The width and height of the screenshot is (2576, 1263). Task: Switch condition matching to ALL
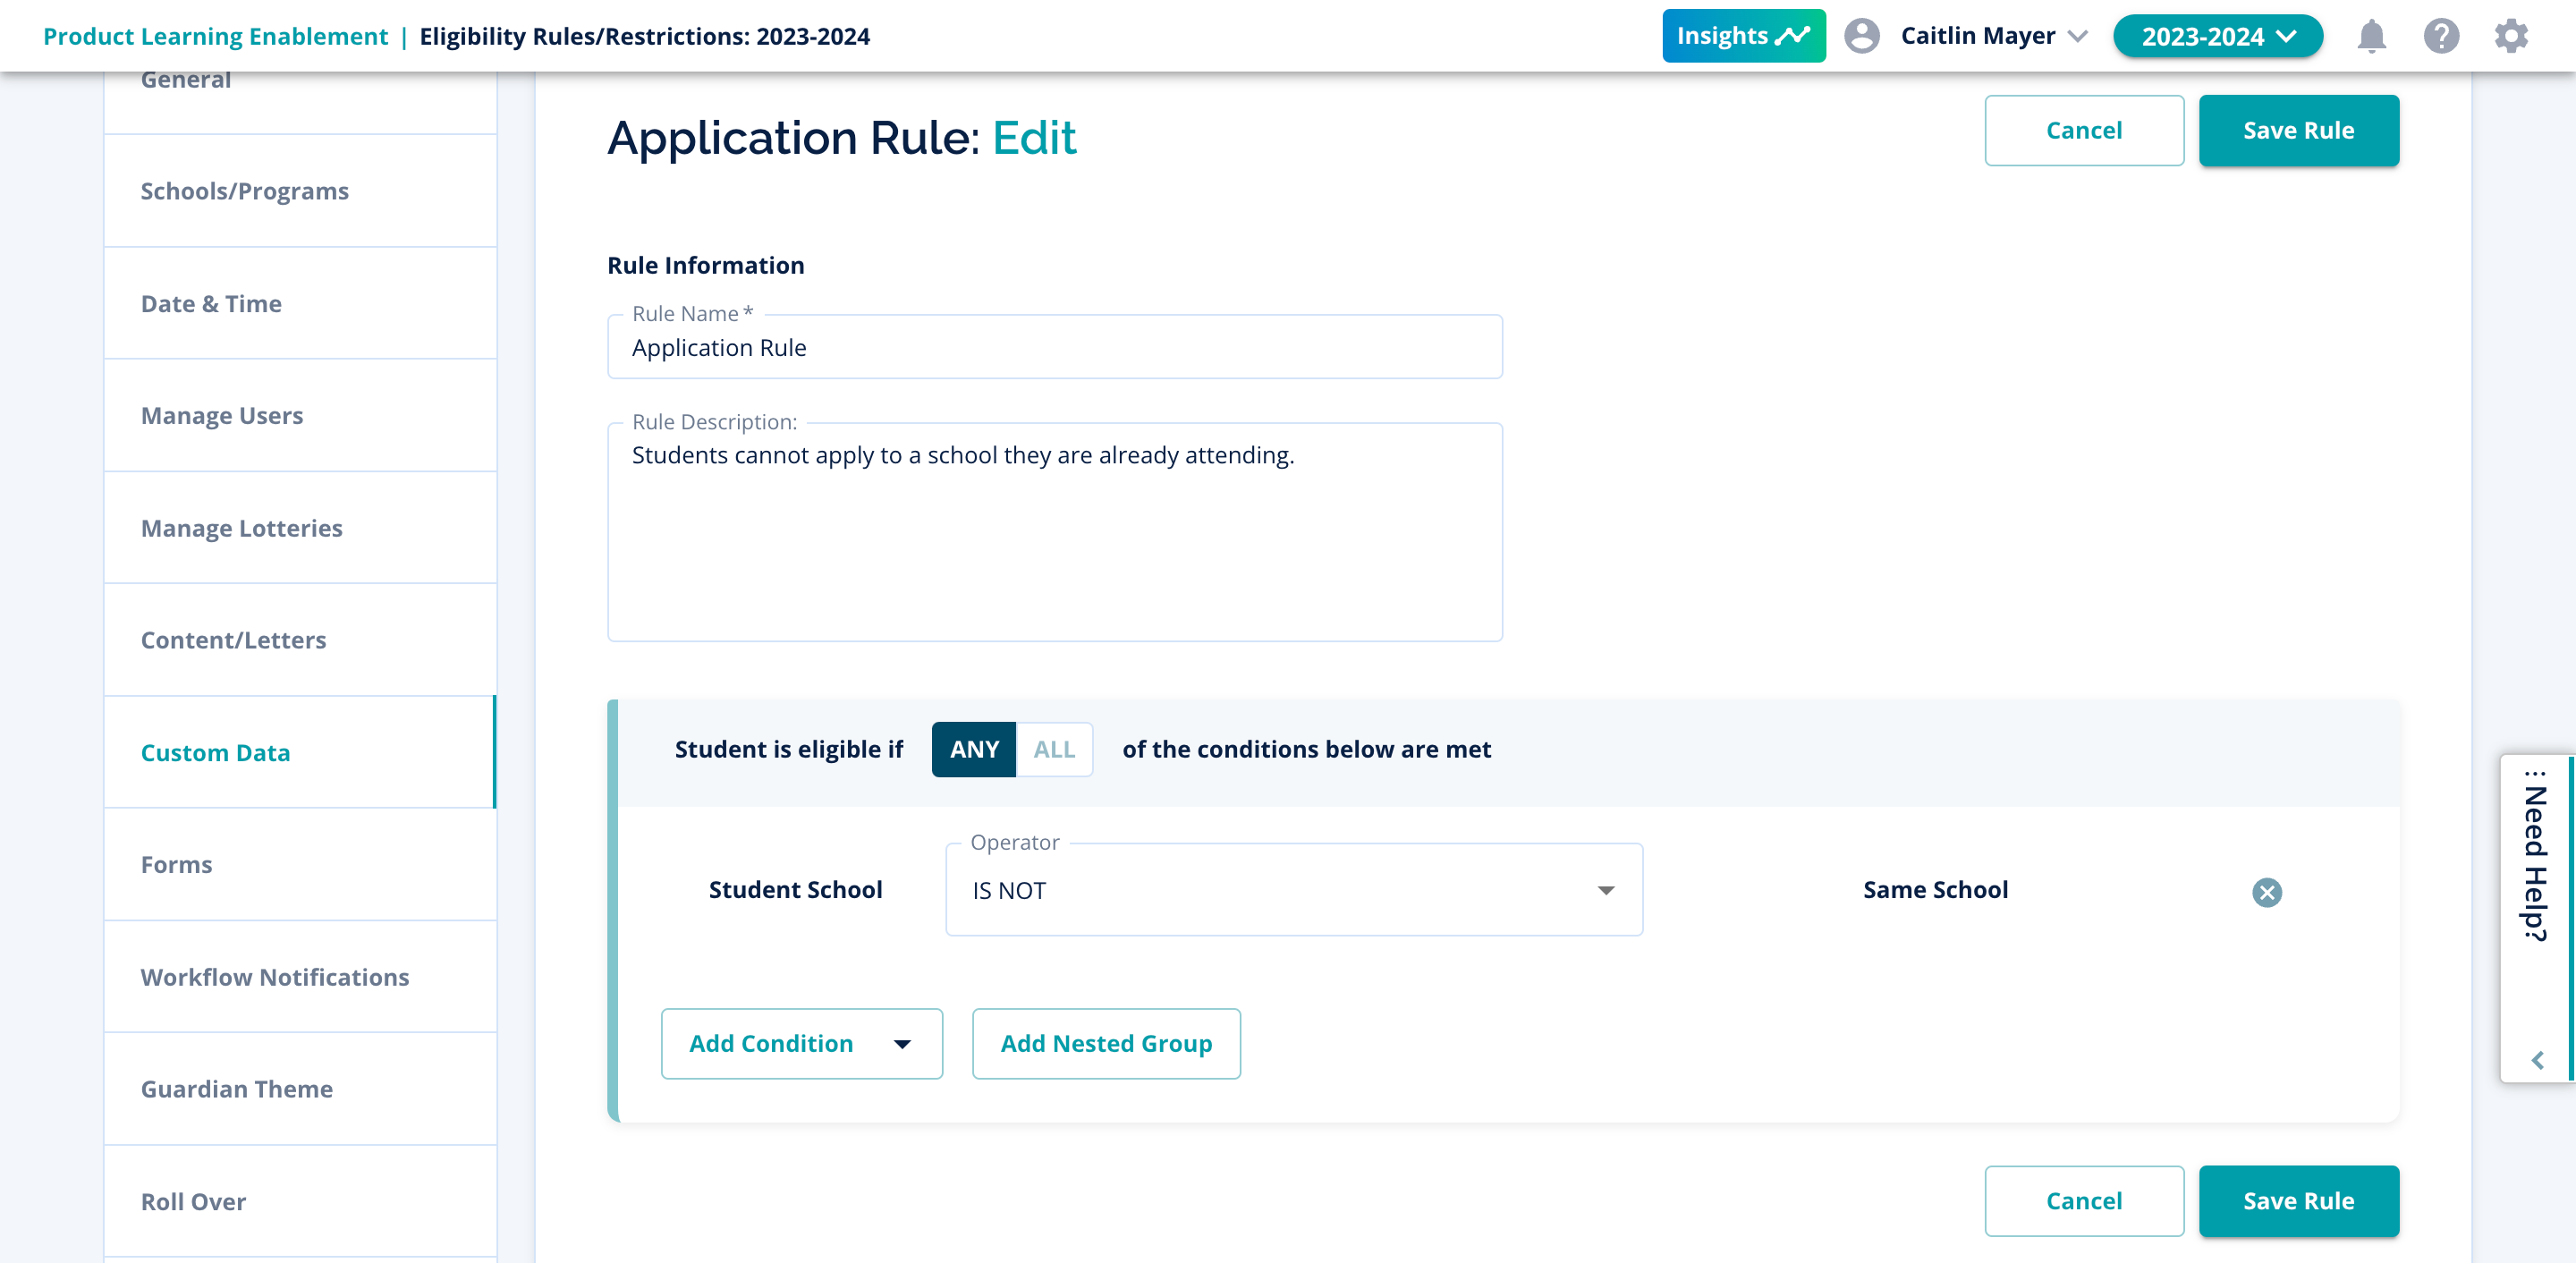[1054, 749]
